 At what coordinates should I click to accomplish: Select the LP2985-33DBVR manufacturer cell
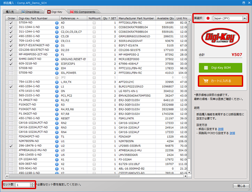point(136,146)
